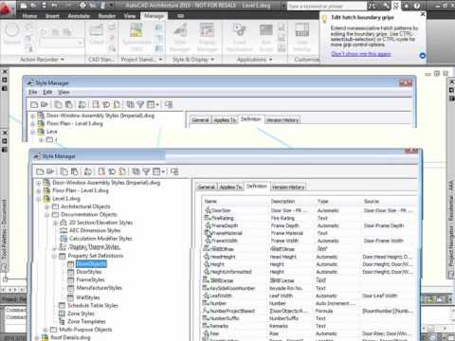The width and height of the screenshot is (455, 341).
Task: Expand the 2D Section/Elevation Styles node
Action: coord(55,223)
